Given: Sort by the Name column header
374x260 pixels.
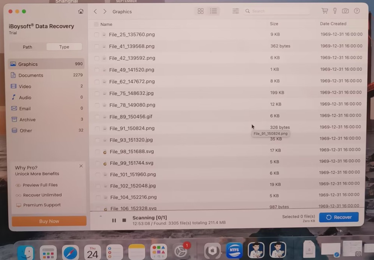Looking at the screenshot, I should [106, 24].
